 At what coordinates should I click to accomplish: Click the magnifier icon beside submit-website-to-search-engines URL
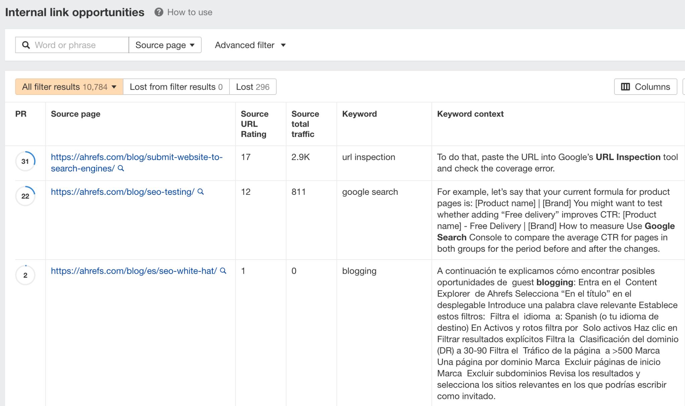(121, 169)
